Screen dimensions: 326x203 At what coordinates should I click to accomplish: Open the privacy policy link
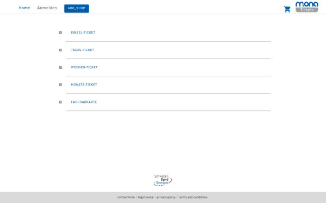click(166, 197)
